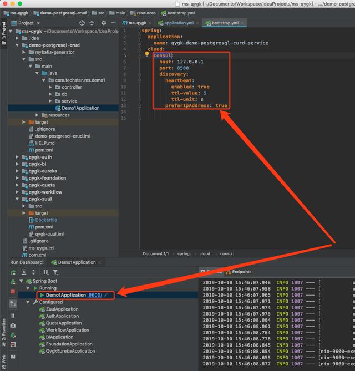Close the application.yml tab
The width and height of the screenshot is (355, 371).
(x=197, y=23)
